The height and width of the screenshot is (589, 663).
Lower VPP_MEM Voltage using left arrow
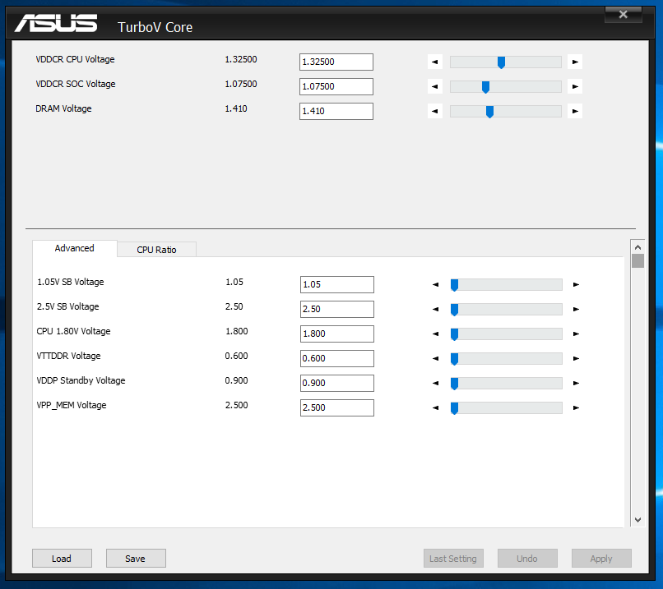click(x=435, y=408)
